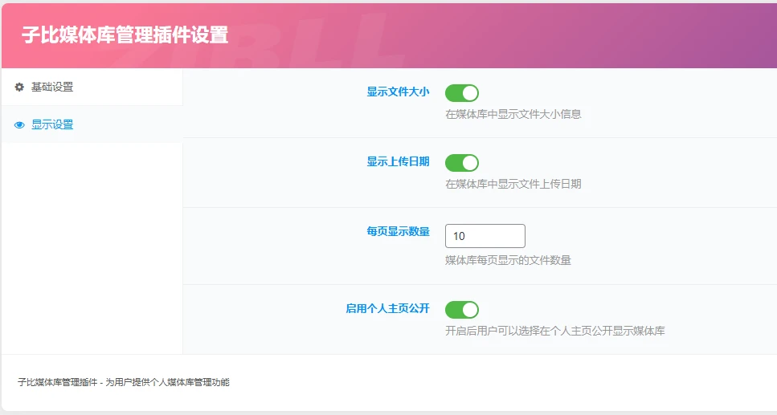The image size is (777, 415).
Task: Click the 在媒体库中显示文件上传日期 description
Action: point(513,184)
